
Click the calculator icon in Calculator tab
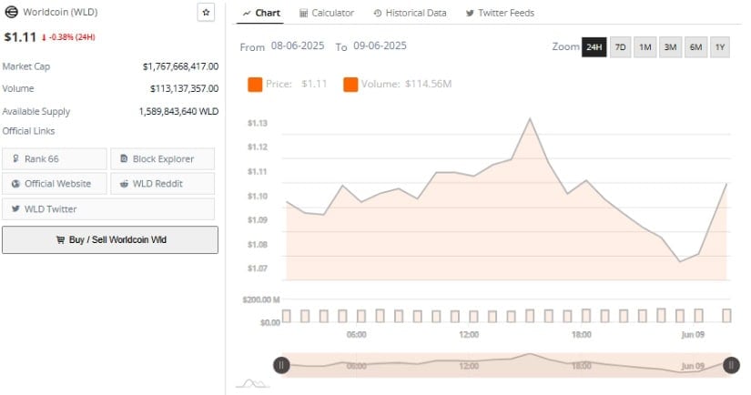tap(304, 14)
